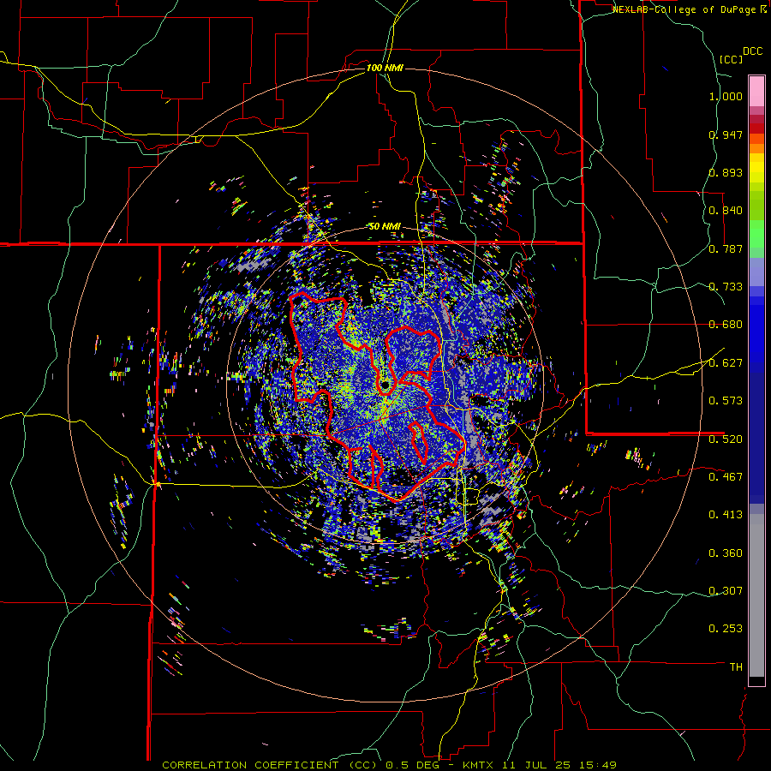Screen dimensions: 771x771
Task: Select the 0.627 scale value
Action: pyautogui.click(x=726, y=363)
